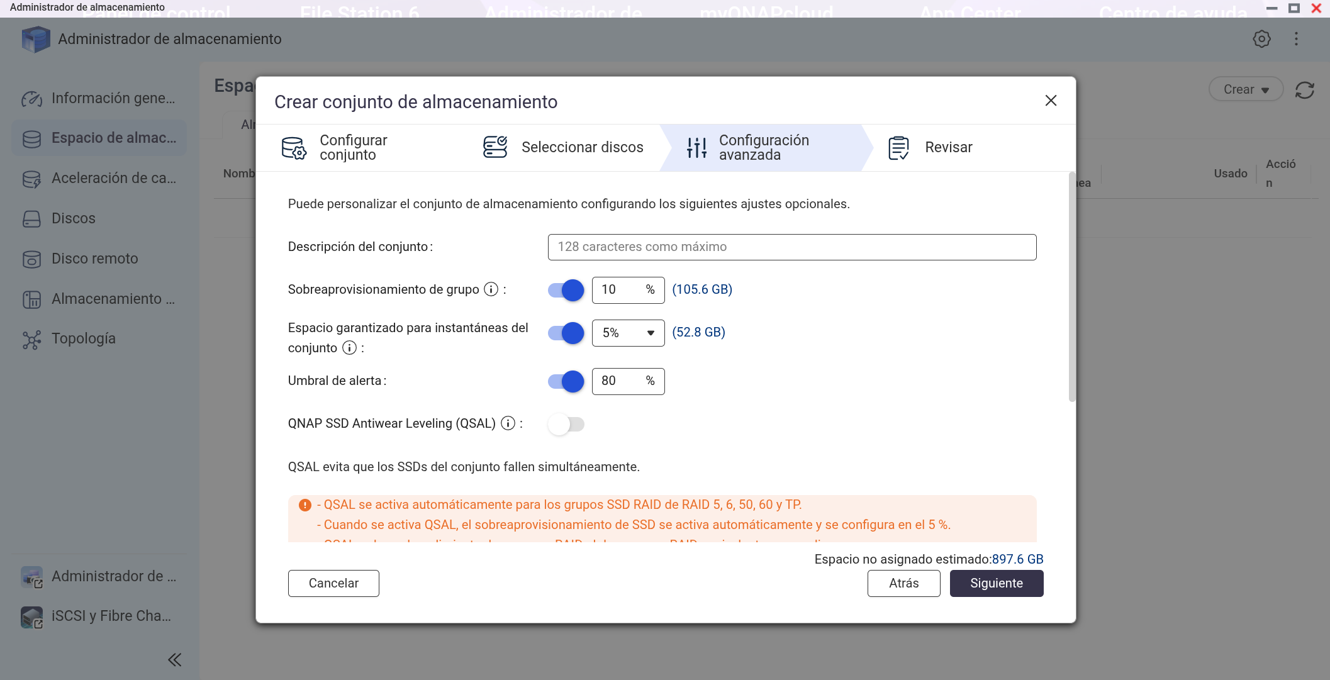The width and height of the screenshot is (1330, 680).
Task: Open the 5% snapshot space dropdown
Action: point(628,333)
